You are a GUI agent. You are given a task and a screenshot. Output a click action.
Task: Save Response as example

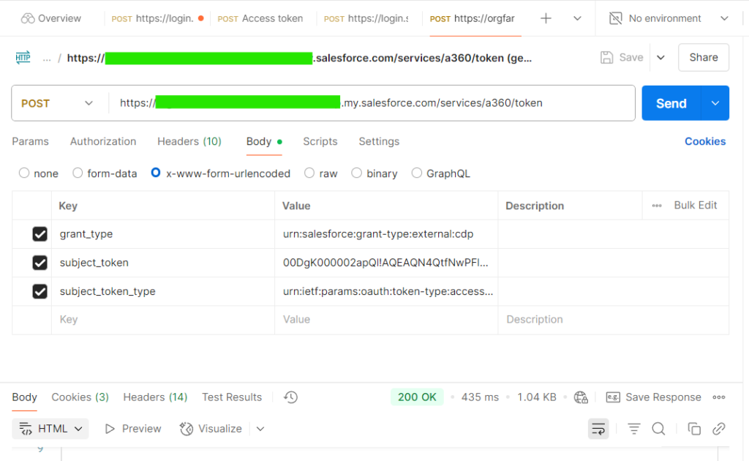(x=653, y=397)
